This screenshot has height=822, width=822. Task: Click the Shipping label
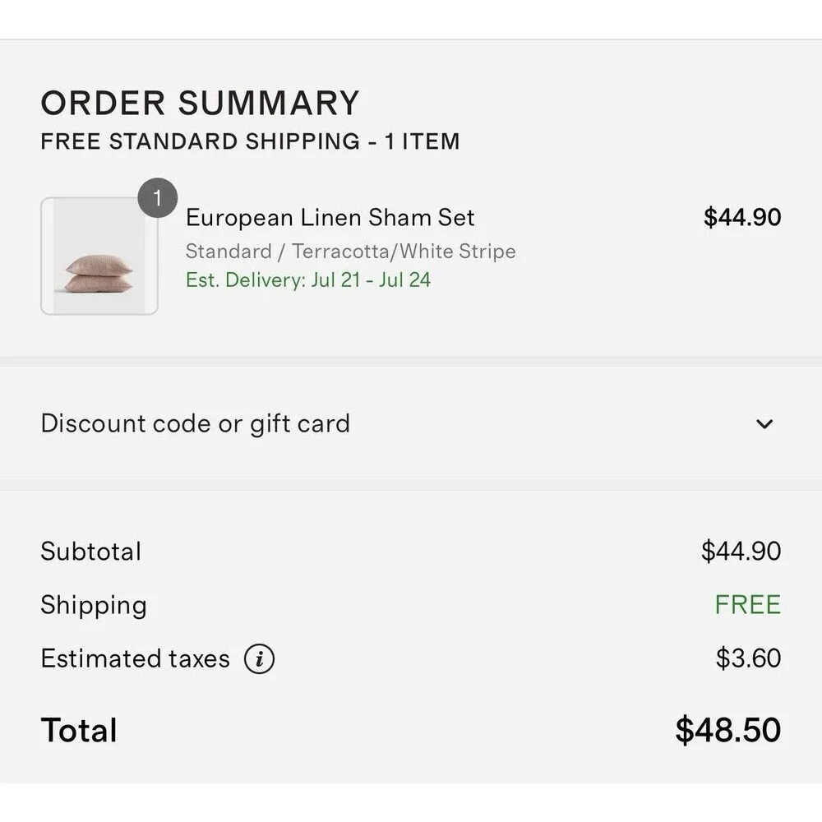pyautogui.click(x=94, y=606)
